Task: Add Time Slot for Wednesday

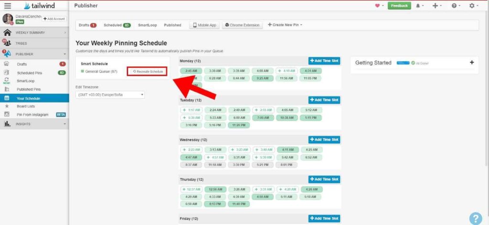Action: pos(324,140)
